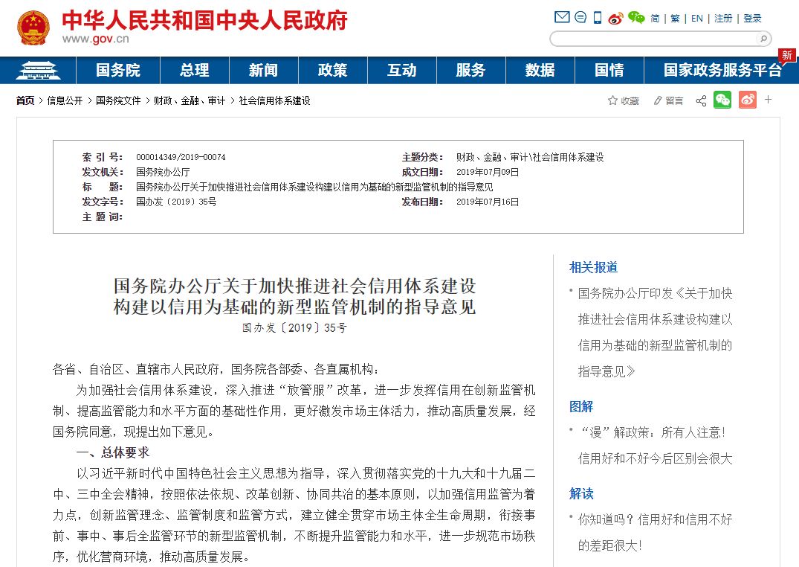The width and height of the screenshot is (799, 567).
Task: Go to 社会信用体系建设 breadcrumb
Action: pos(275,100)
